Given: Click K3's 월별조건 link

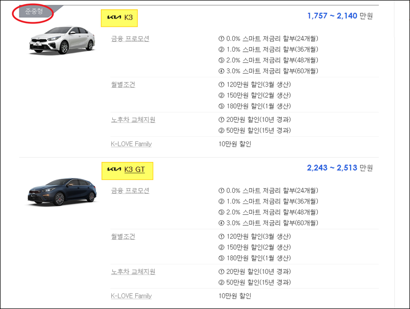Looking at the screenshot, I should tap(123, 85).
